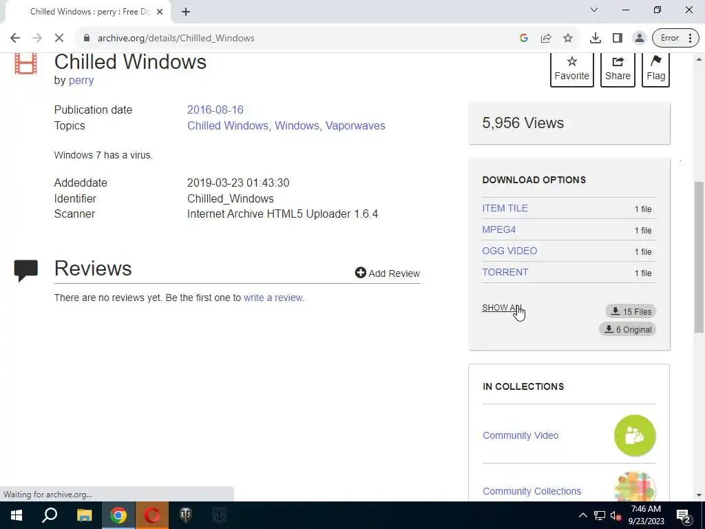The height and width of the screenshot is (529, 705).
Task: Click the Reviews speech bubble icon
Action: 25,270
